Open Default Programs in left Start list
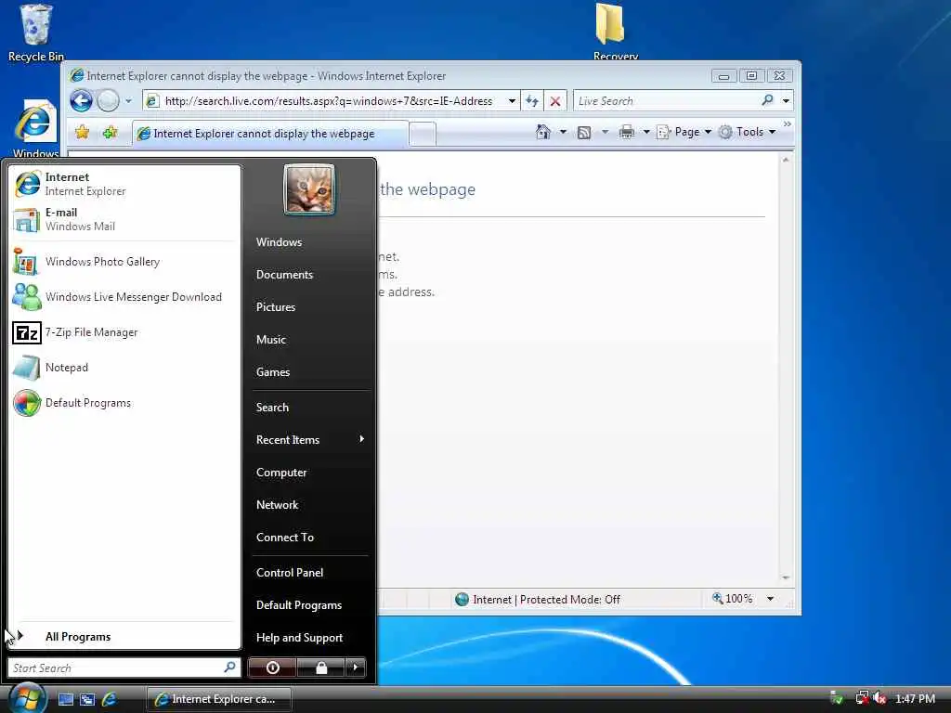 pos(124,403)
